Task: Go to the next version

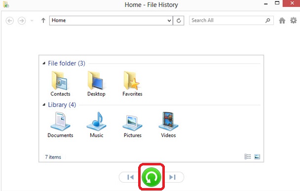Action: click(x=172, y=177)
